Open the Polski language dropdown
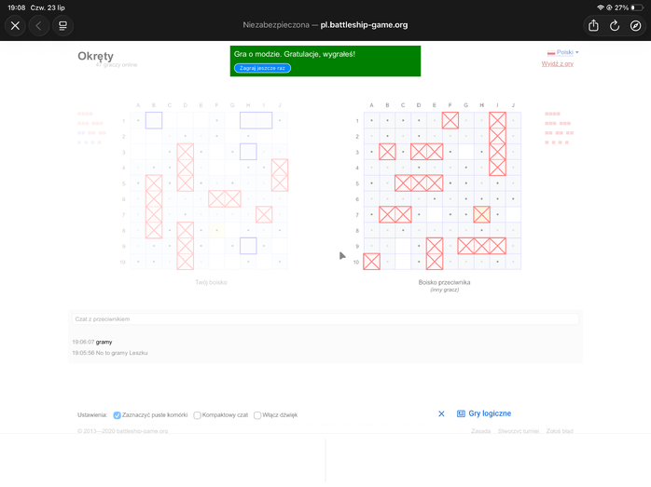The width and height of the screenshot is (651, 487). coord(563,52)
